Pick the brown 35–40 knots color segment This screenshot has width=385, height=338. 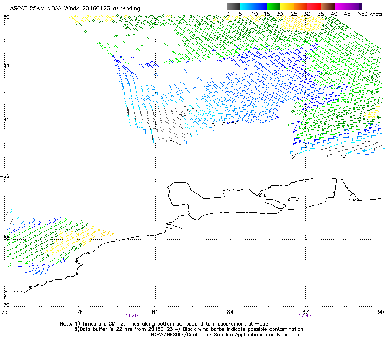pyautogui.click(x=328, y=6)
